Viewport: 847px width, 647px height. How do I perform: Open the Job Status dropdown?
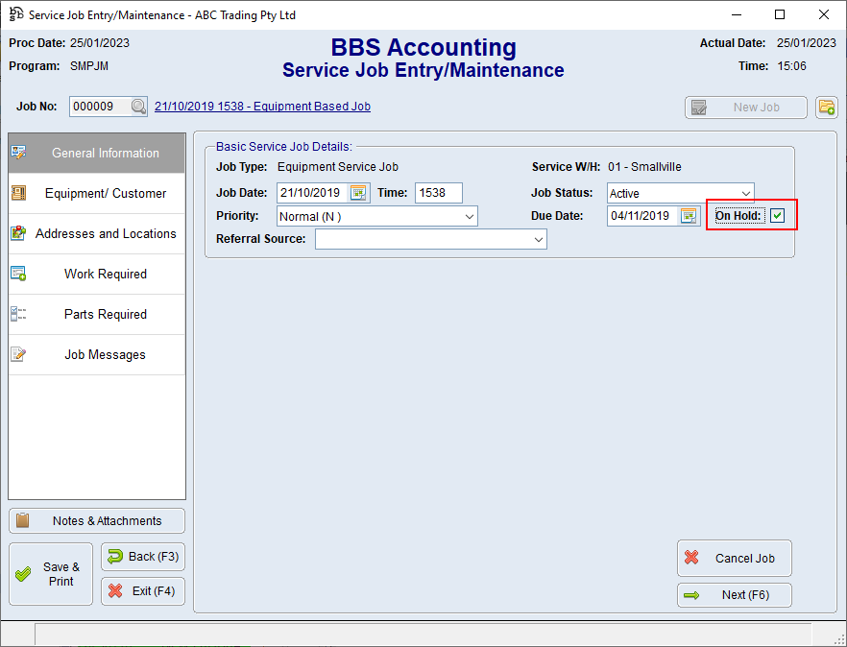point(747,192)
